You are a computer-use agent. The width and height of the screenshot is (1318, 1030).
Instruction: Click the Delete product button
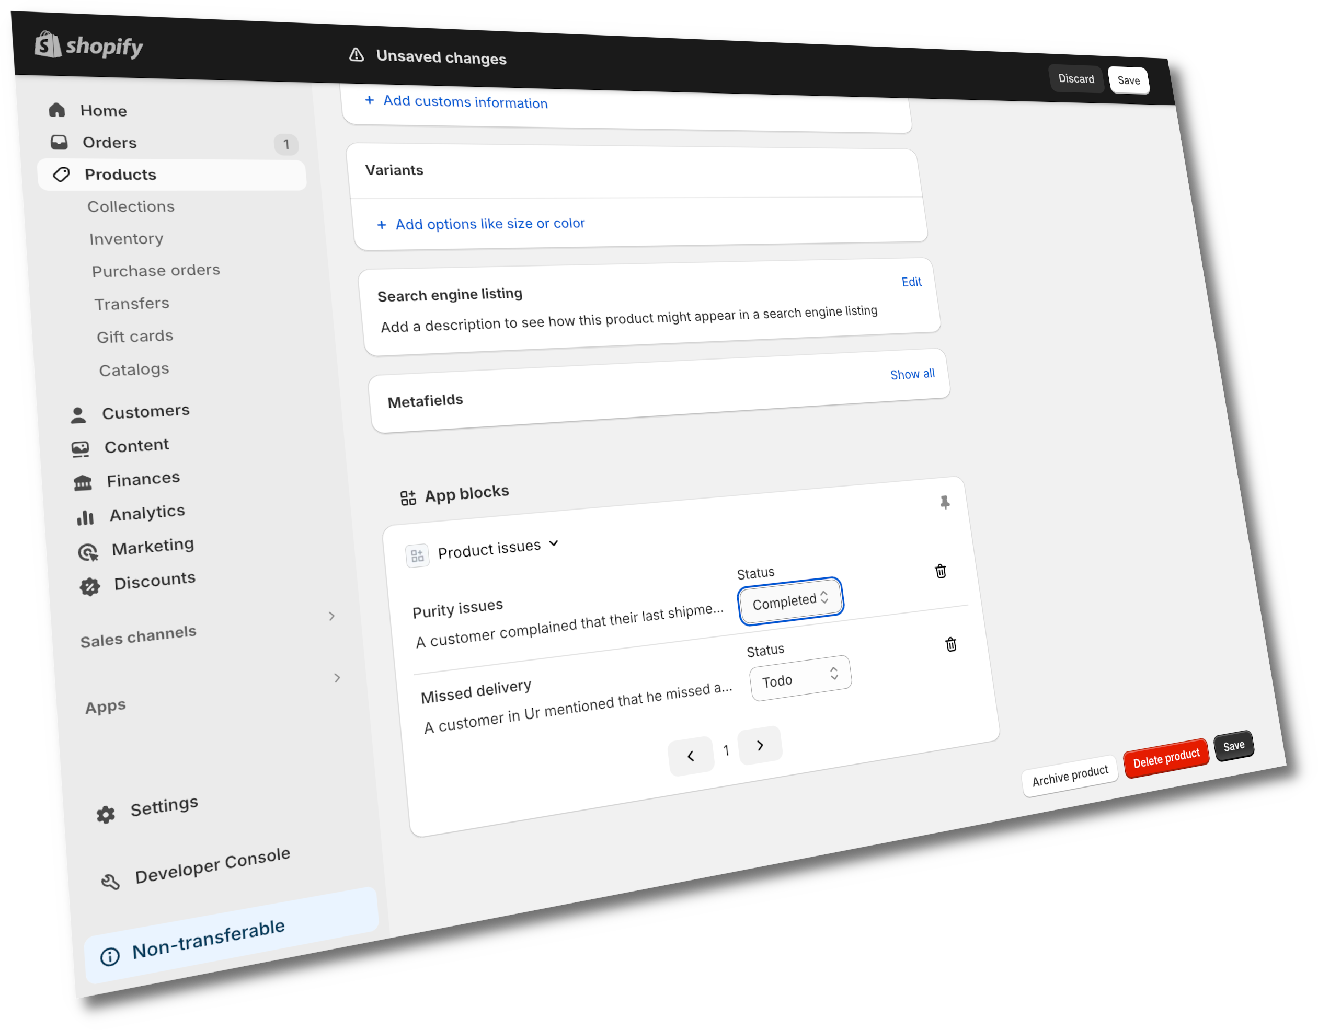pyautogui.click(x=1164, y=755)
